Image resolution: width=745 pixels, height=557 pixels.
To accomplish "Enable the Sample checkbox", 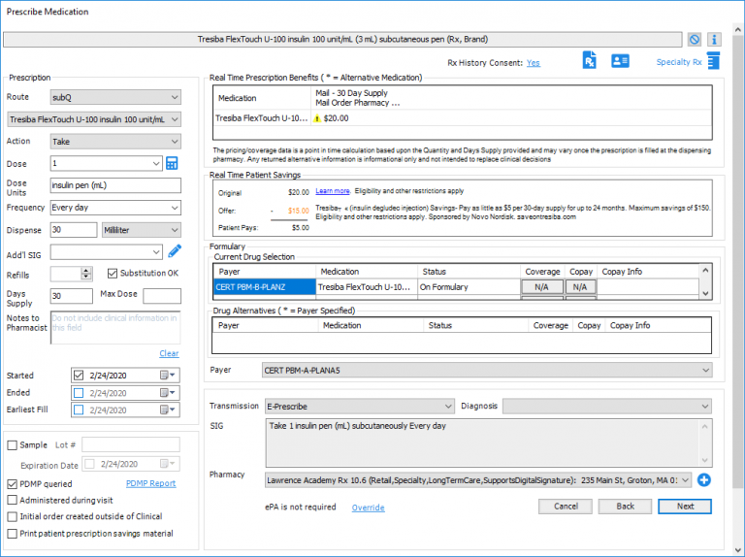I will coord(13,444).
